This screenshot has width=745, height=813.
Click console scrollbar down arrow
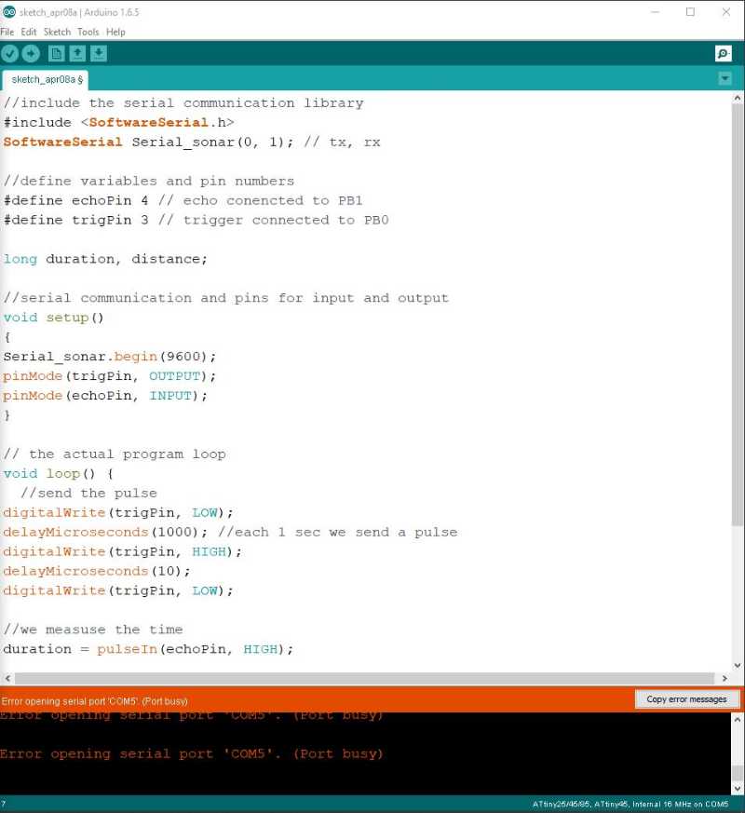pyautogui.click(x=738, y=789)
